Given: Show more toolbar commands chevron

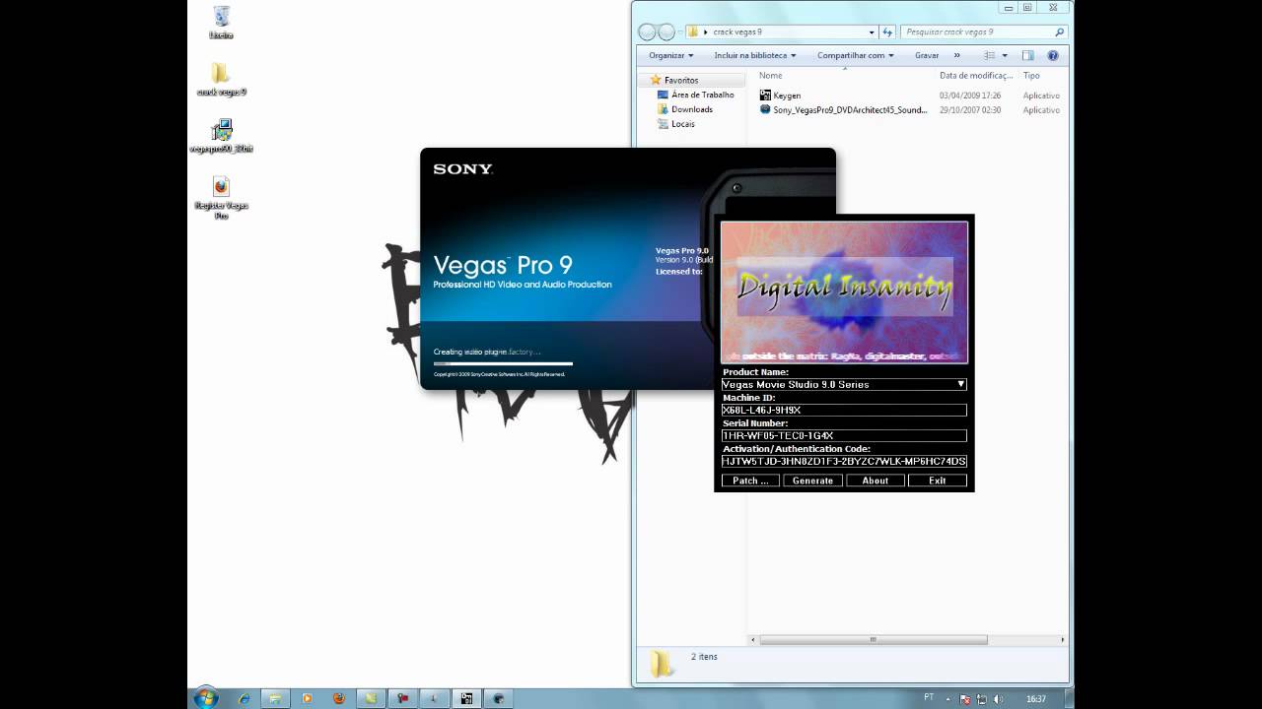Looking at the screenshot, I should pos(956,55).
